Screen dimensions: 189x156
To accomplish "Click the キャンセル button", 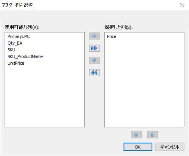I will [170, 147].
